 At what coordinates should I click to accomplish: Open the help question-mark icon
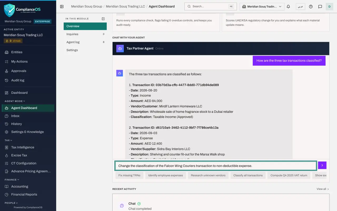coord(311,7)
